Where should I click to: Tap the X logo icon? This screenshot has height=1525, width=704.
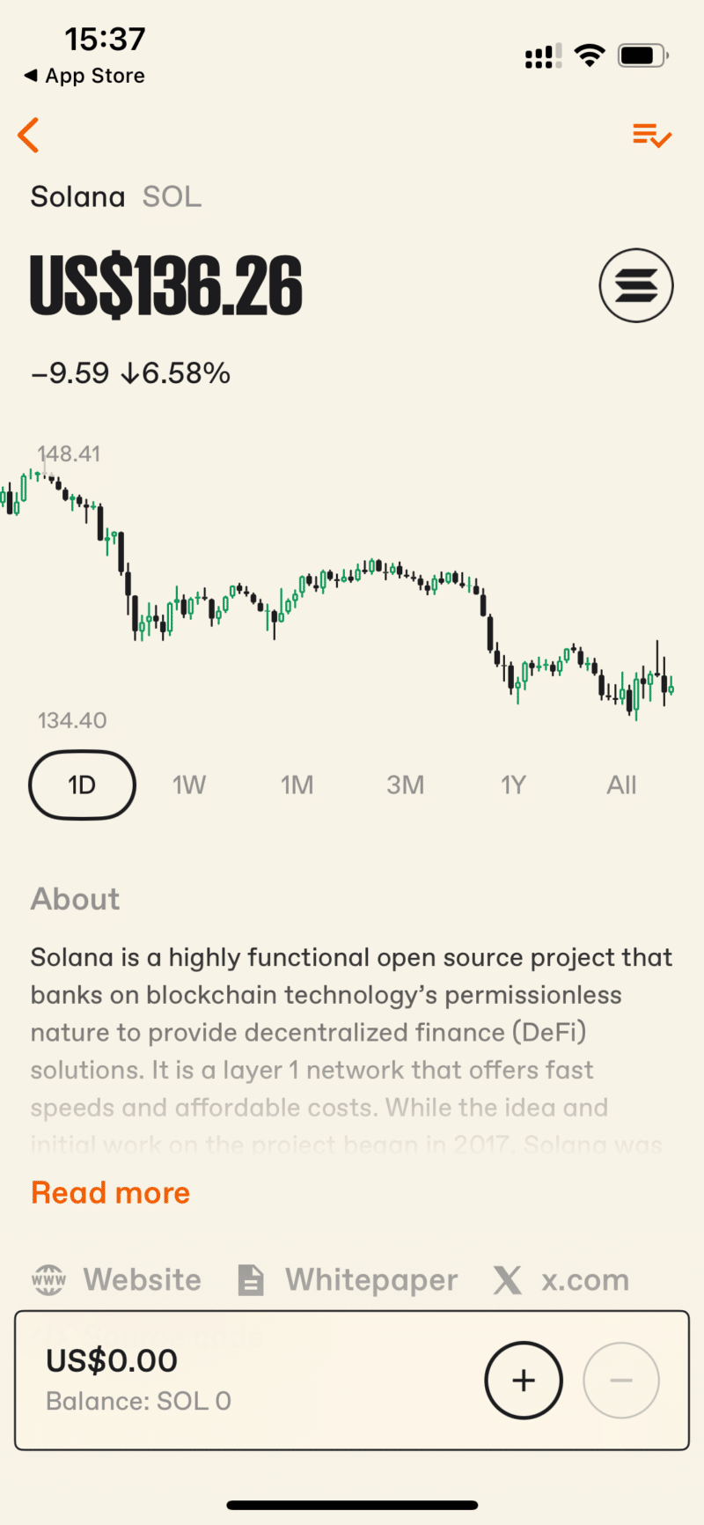pyautogui.click(x=508, y=1280)
